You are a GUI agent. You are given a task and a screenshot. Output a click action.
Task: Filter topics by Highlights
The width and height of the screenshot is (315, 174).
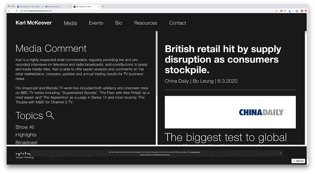26,135
